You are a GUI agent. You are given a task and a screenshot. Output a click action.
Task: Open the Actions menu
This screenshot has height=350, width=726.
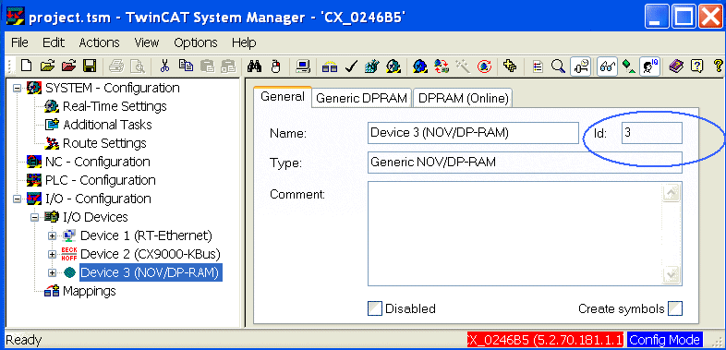99,42
